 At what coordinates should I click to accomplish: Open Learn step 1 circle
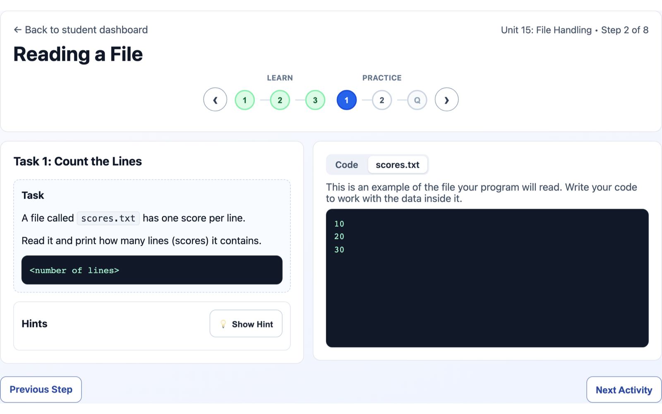[245, 100]
